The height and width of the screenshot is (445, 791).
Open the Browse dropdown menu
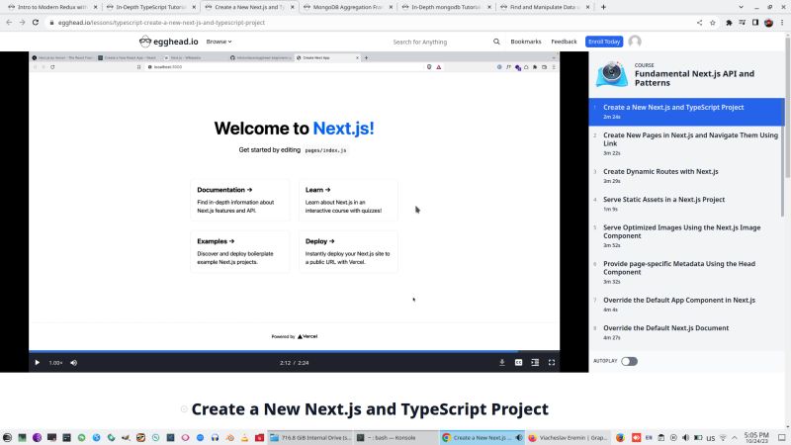[219, 42]
